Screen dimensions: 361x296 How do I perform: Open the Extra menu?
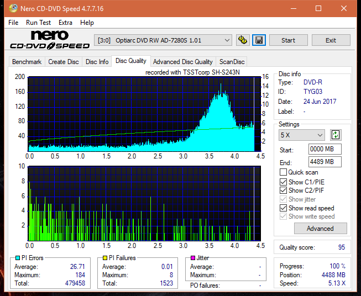click(65, 23)
